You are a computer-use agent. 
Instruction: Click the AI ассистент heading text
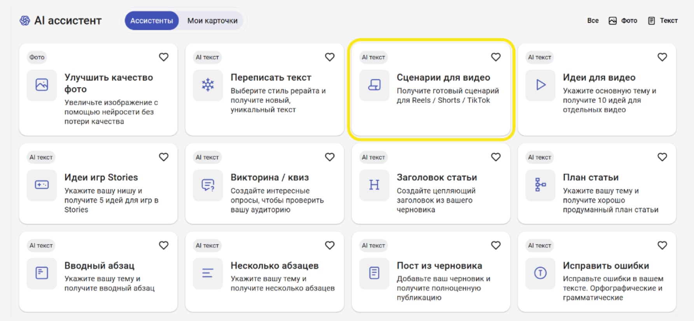point(68,21)
